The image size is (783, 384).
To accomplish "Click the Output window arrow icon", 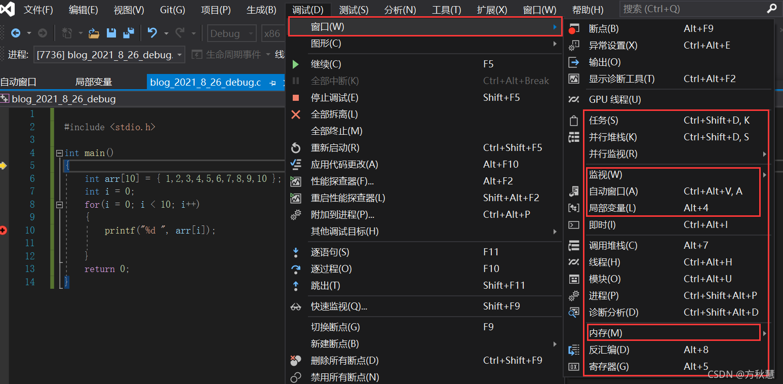I will coord(573,62).
